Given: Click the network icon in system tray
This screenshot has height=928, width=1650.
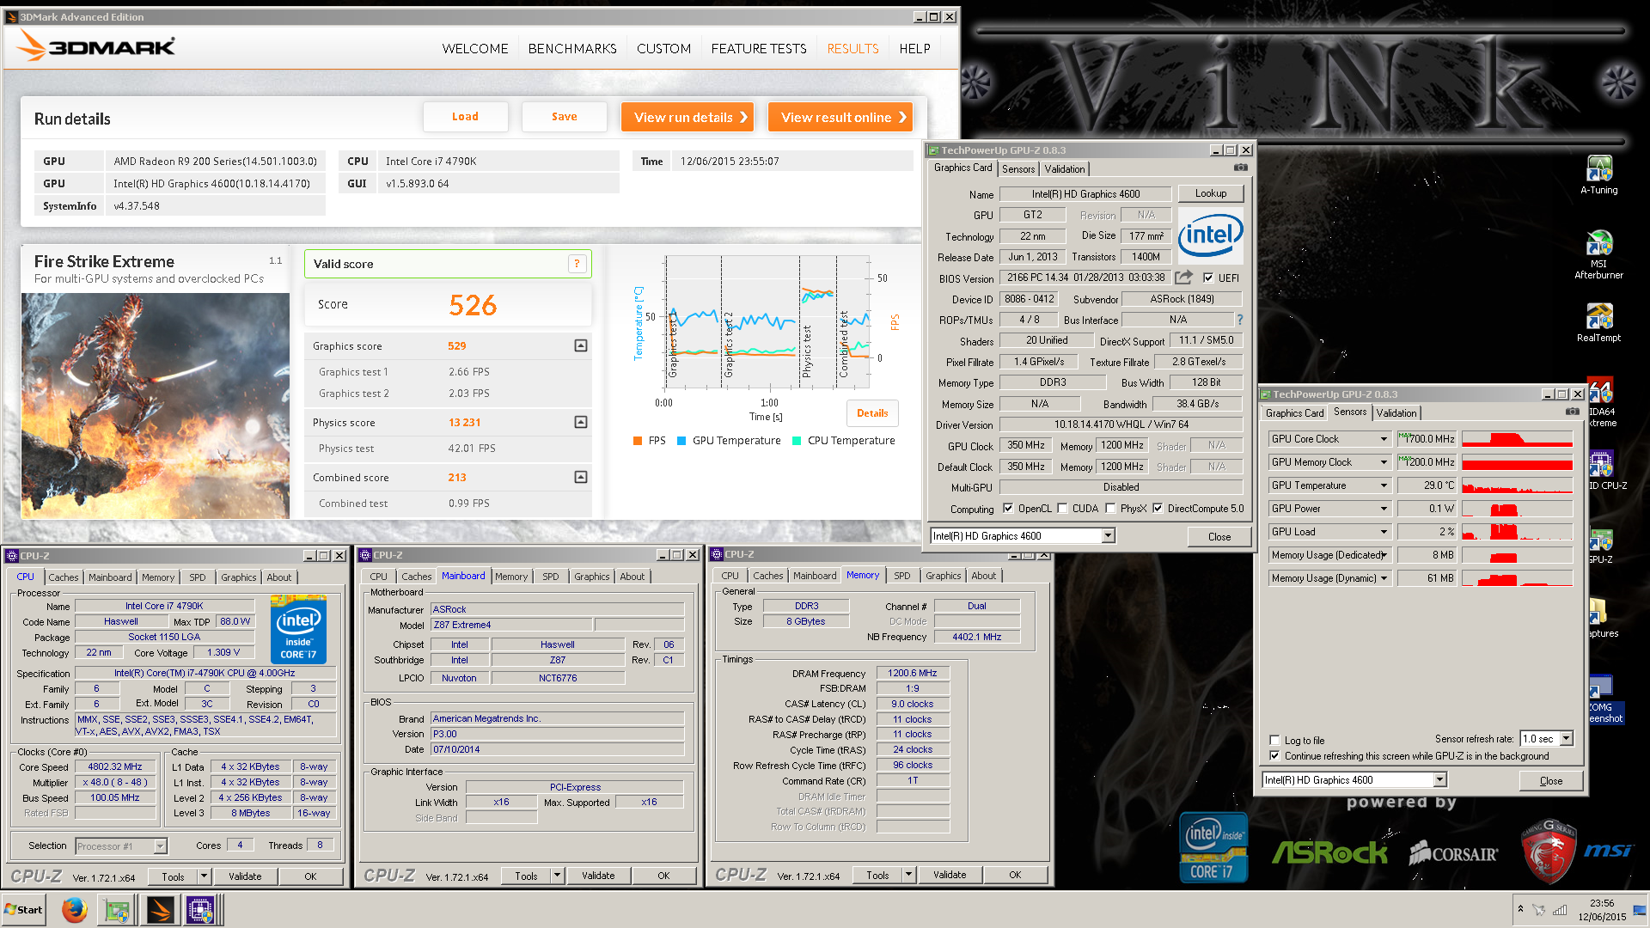Looking at the screenshot, I should coord(1559,910).
